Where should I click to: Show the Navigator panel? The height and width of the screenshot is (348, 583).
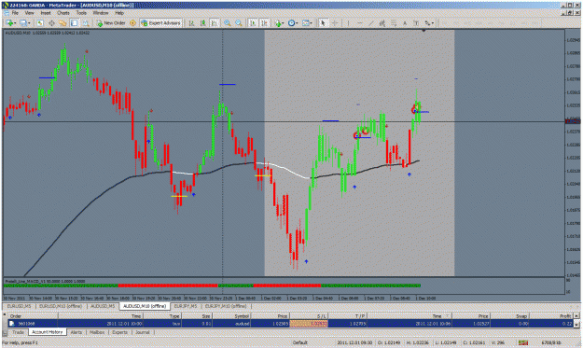(62, 23)
